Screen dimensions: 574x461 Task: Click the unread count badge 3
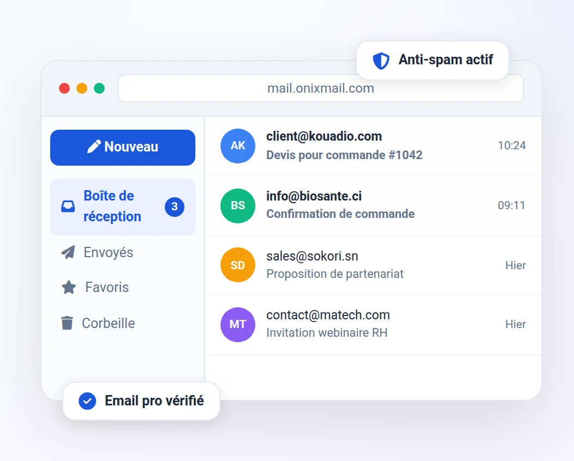[x=175, y=207]
